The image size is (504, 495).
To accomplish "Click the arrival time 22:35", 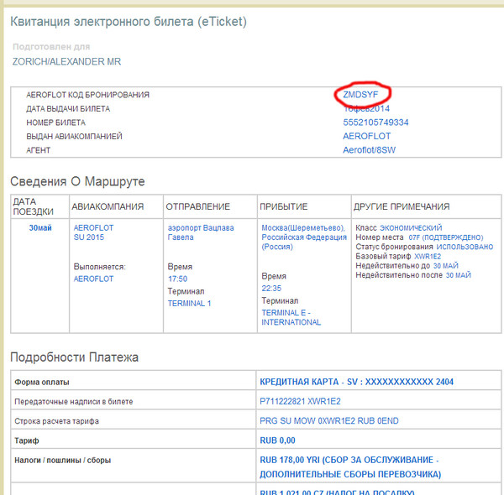I will [x=271, y=289].
